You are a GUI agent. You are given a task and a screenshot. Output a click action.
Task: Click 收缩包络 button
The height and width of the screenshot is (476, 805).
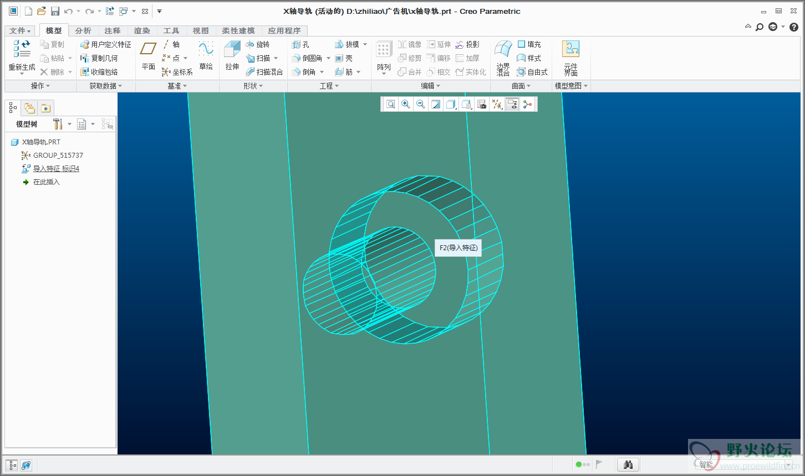point(99,72)
